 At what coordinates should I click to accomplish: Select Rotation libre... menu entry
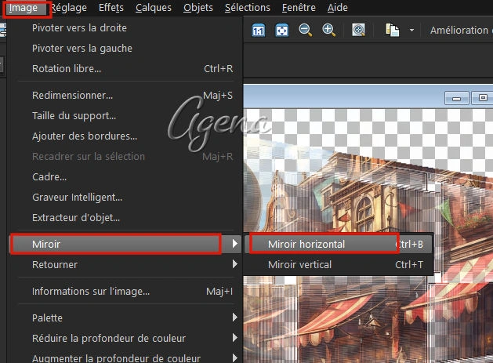[x=125, y=68]
